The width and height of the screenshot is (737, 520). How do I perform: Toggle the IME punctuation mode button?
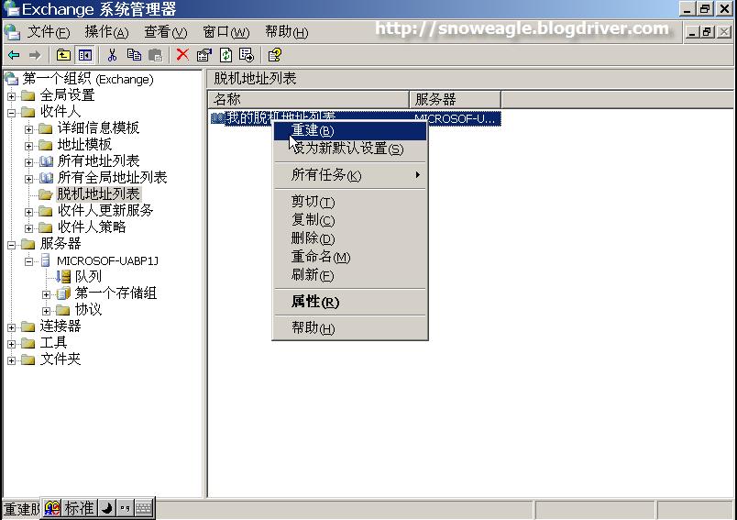tap(125, 508)
